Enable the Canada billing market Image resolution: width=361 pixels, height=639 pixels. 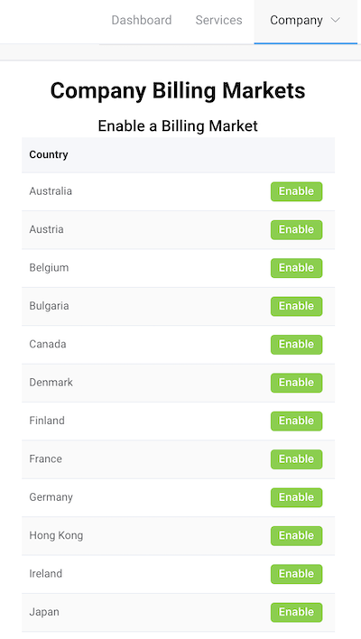pyautogui.click(x=296, y=345)
